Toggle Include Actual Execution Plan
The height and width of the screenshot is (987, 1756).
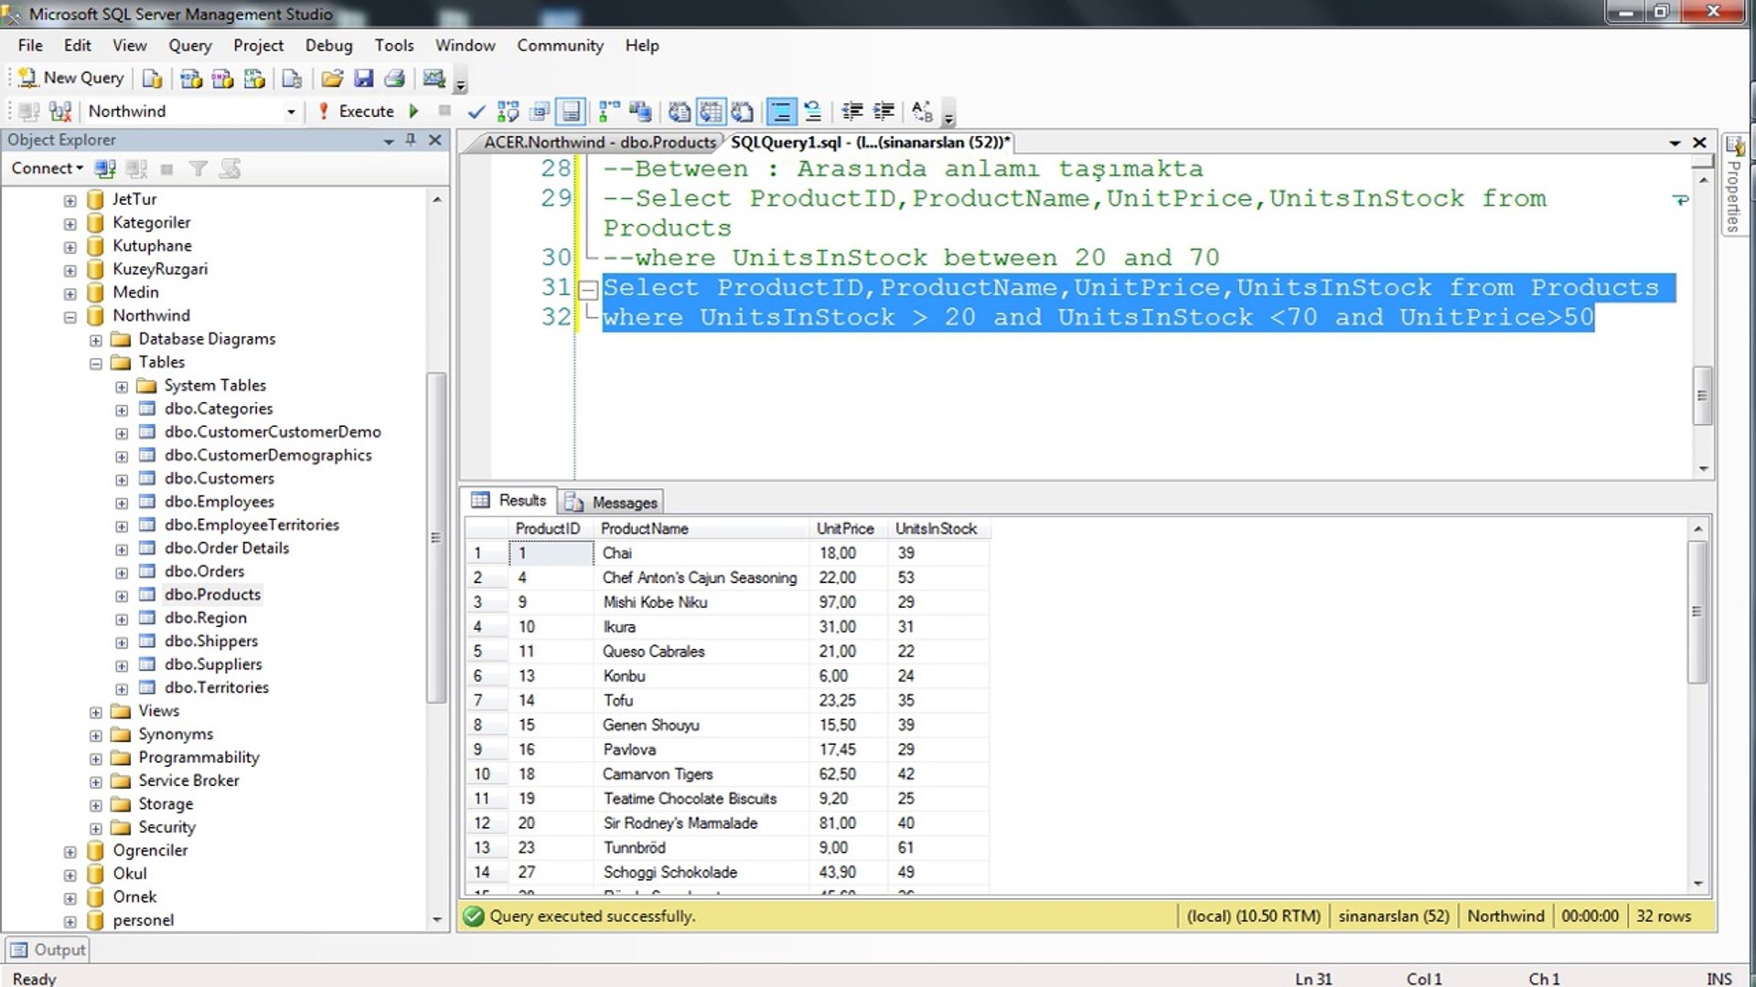[x=609, y=111]
